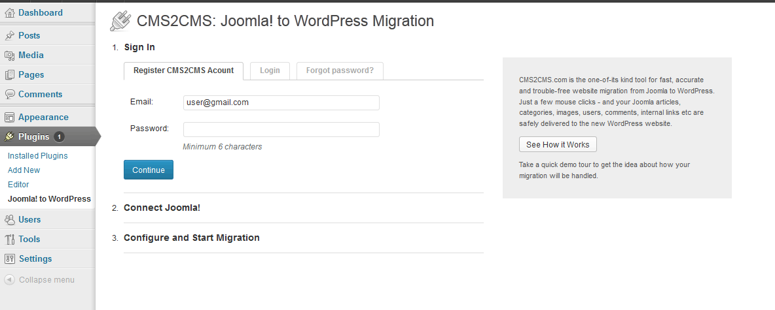
Task: Click the Plugins update count badge
Action: coord(60,136)
